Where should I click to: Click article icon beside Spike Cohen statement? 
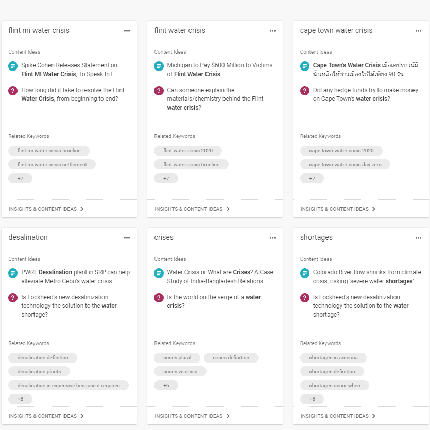(x=13, y=66)
